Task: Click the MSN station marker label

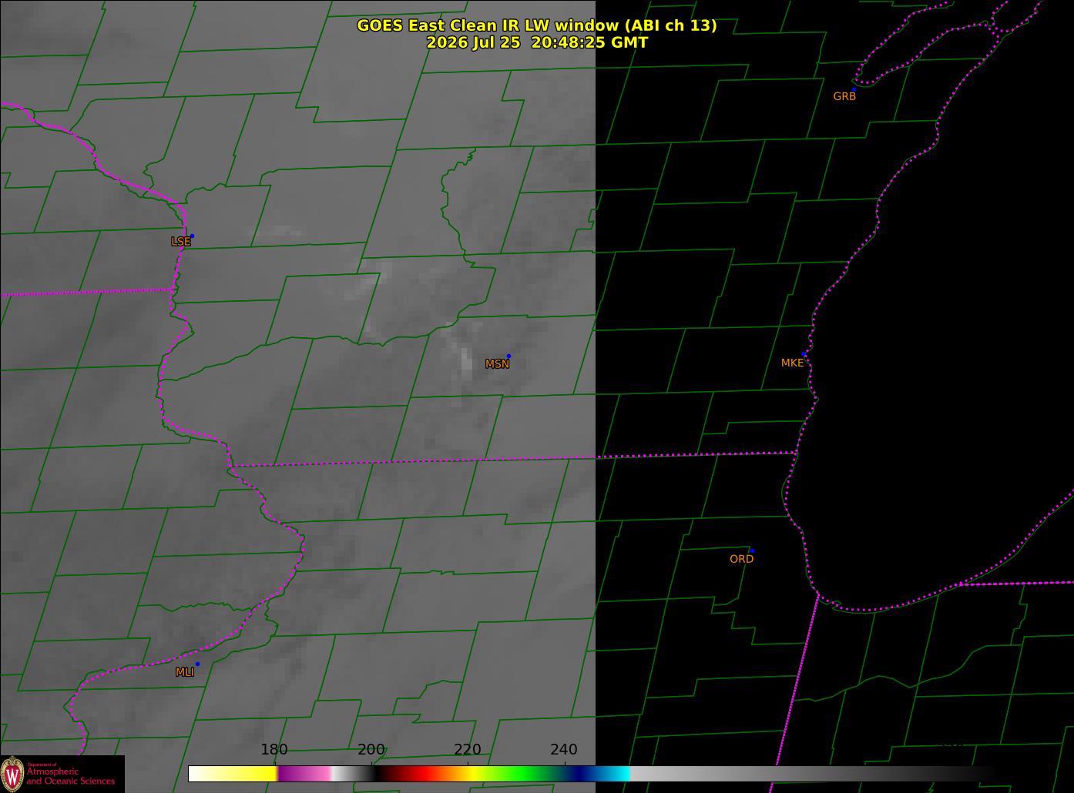Action: tap(497, 364)
